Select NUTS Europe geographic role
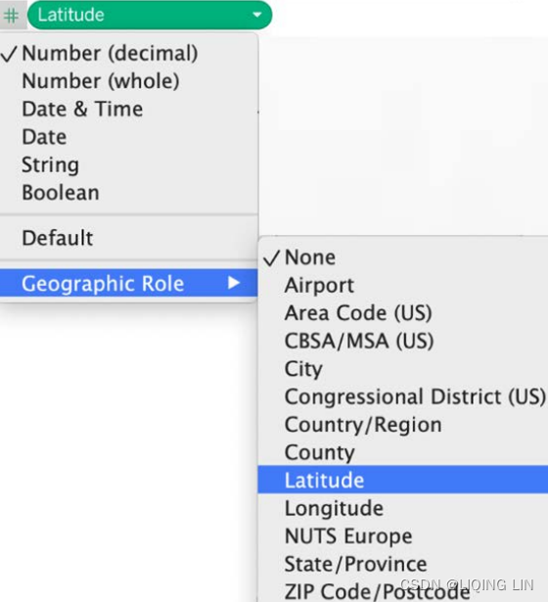Viewport: 548px width, 602px height. coord(403,536)
